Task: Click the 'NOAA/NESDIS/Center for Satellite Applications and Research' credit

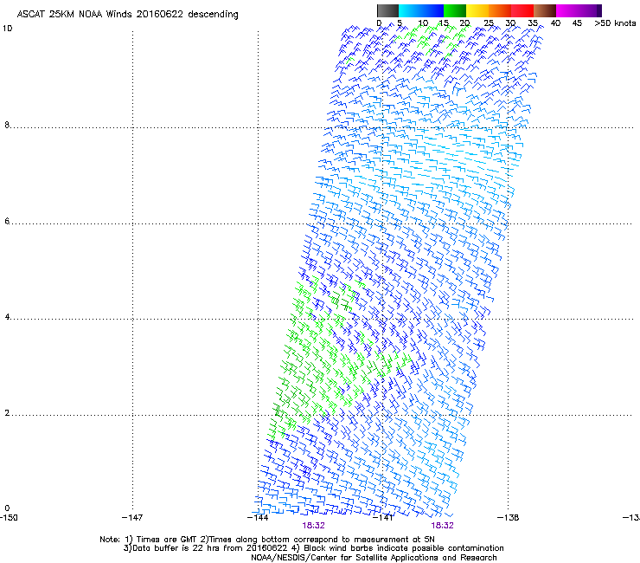Action: 374,558
